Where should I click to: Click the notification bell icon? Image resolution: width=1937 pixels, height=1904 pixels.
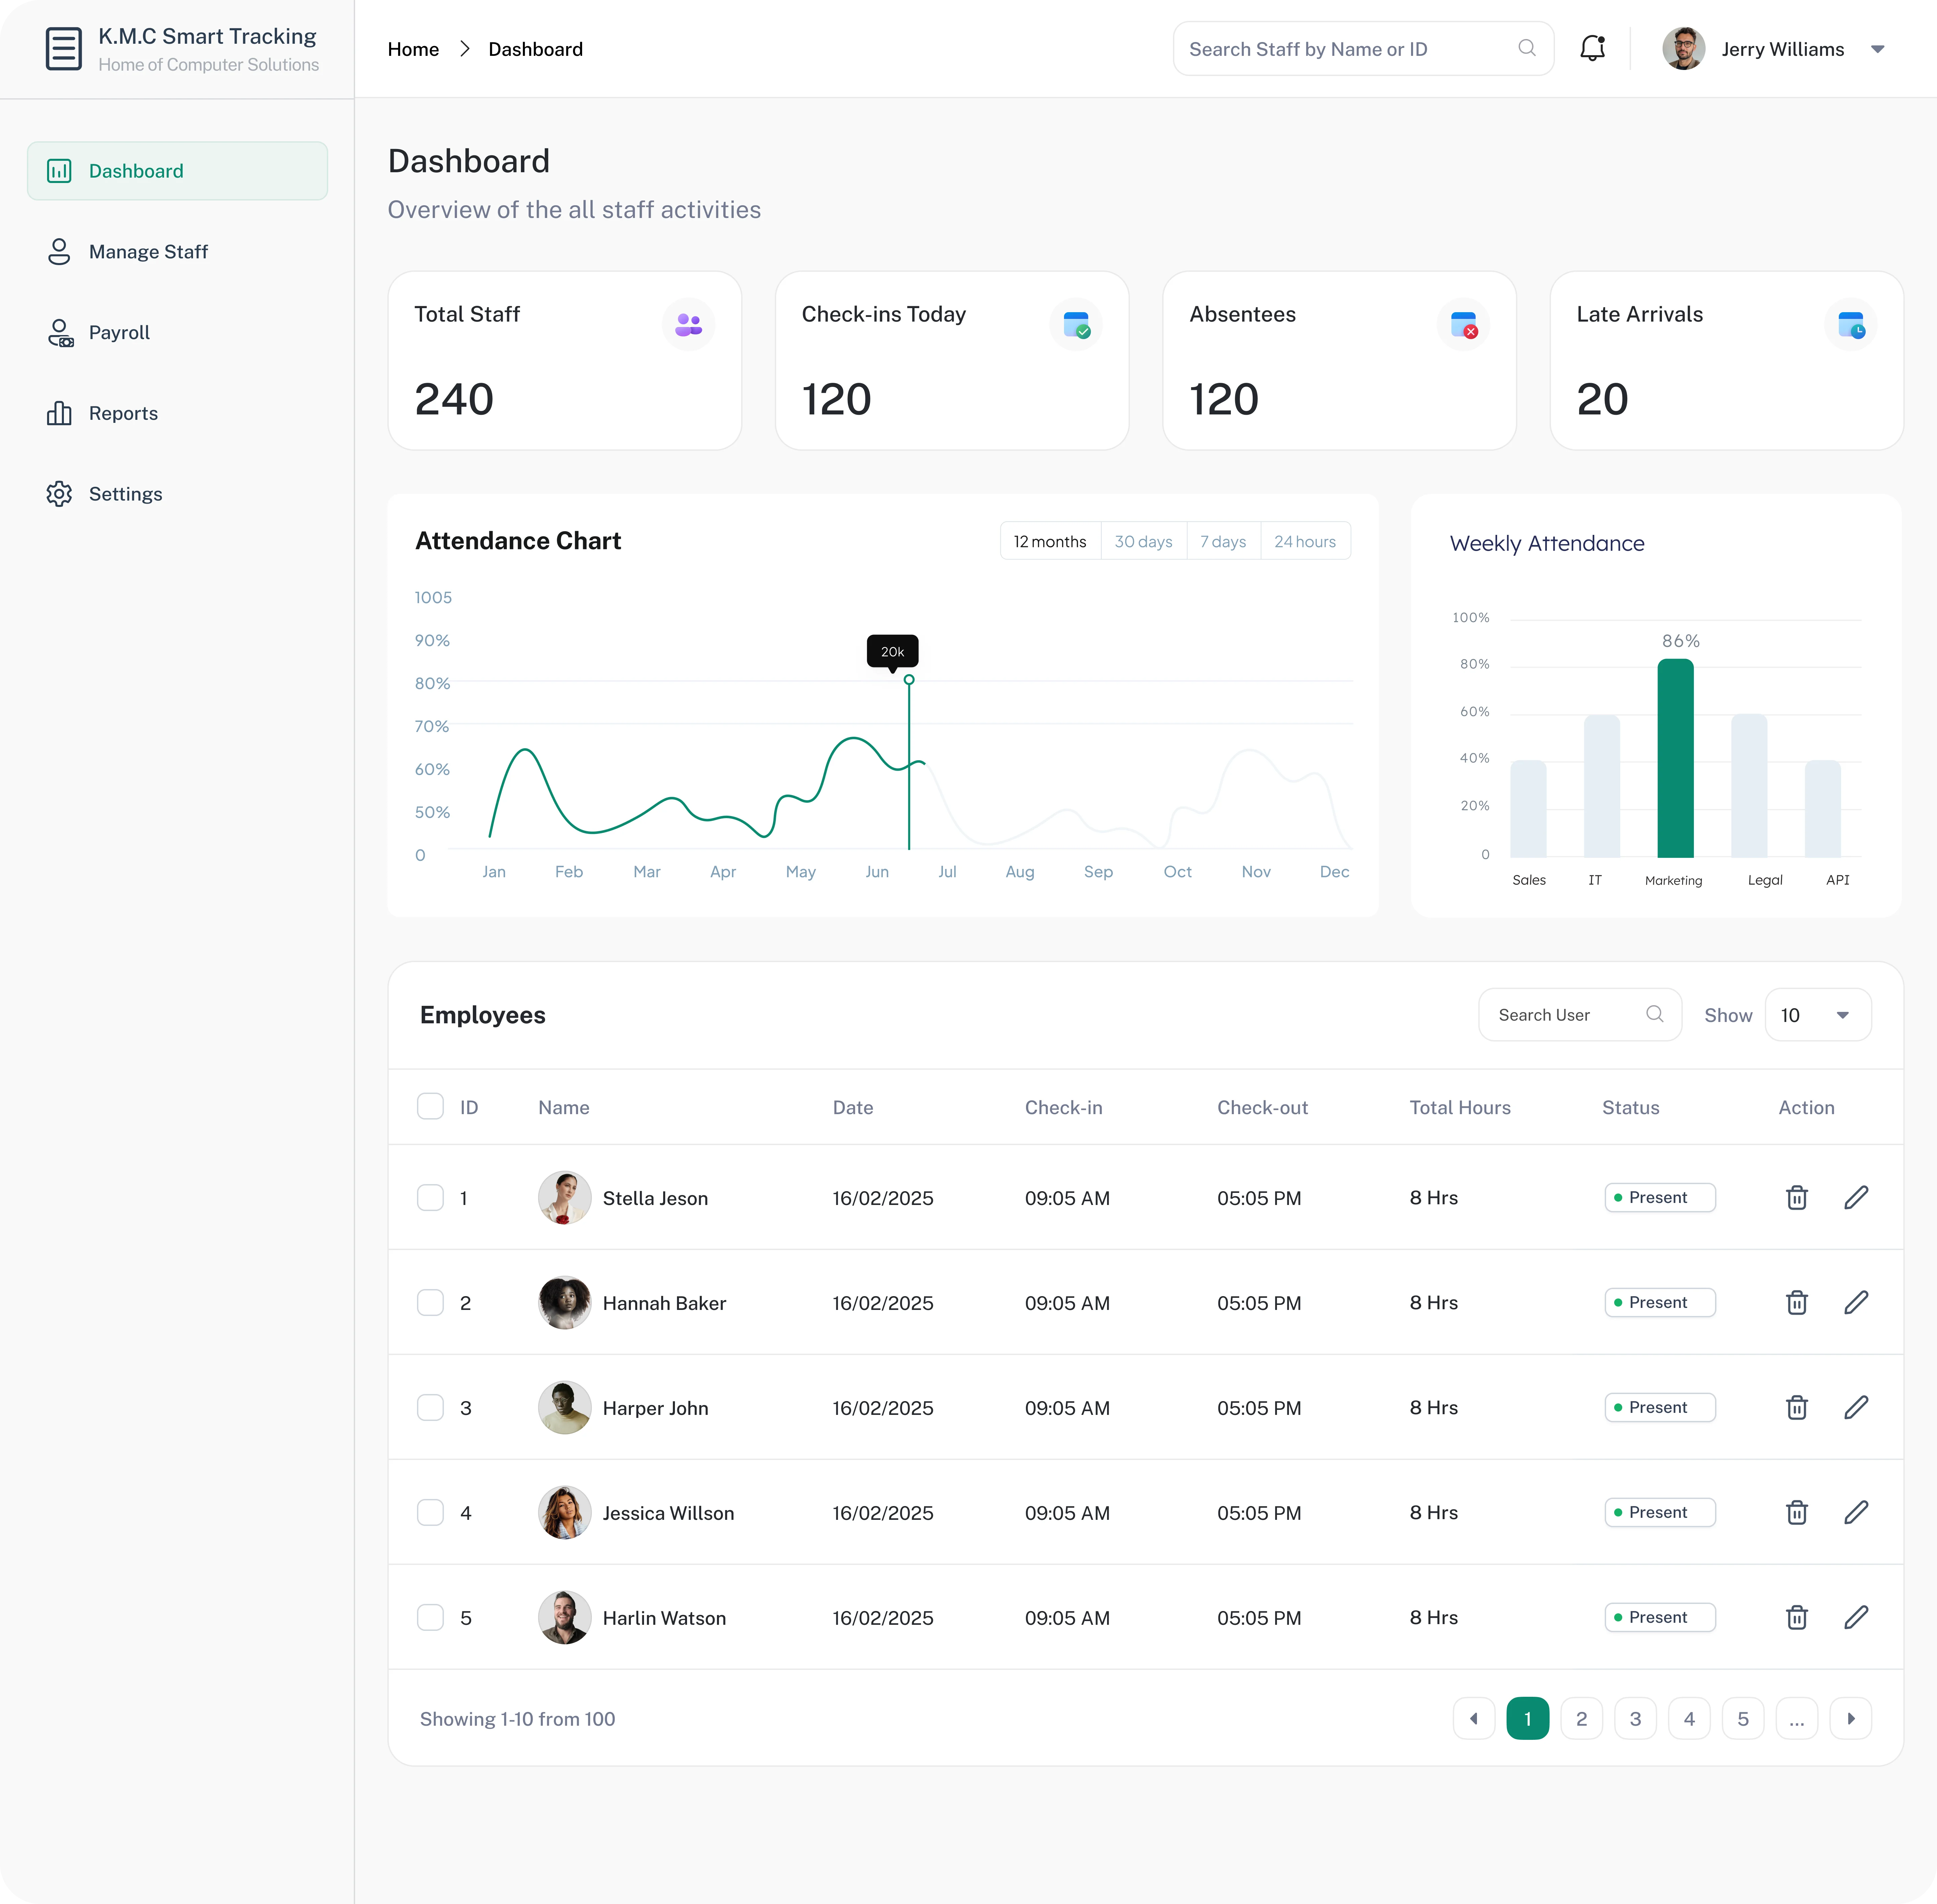coord(1592,48)
